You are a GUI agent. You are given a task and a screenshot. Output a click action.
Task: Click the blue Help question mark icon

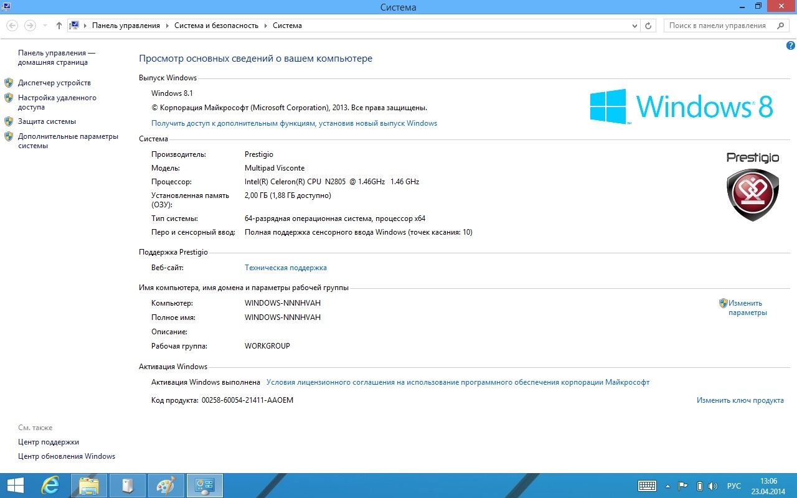[791, 45]
